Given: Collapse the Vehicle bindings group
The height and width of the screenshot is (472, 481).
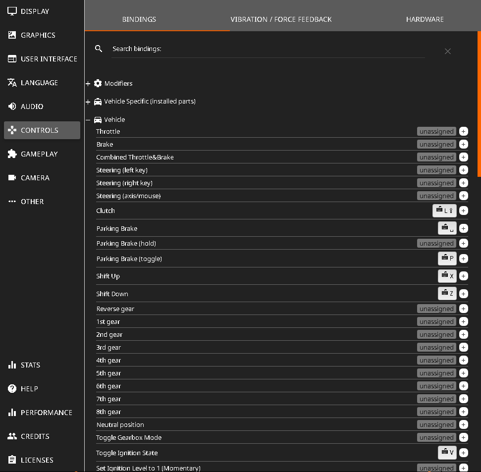Looking at the screenshot, I should (x=88, y=120).
